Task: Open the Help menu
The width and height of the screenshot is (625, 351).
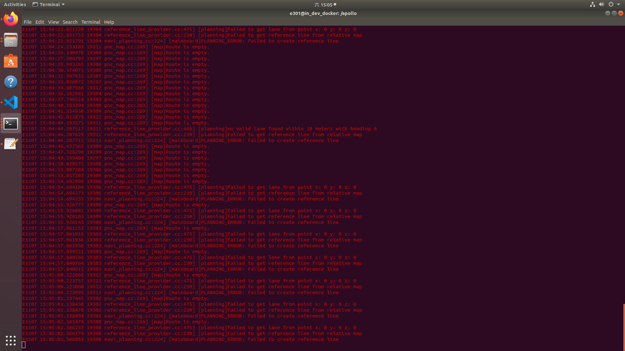Action: point(109,22)
